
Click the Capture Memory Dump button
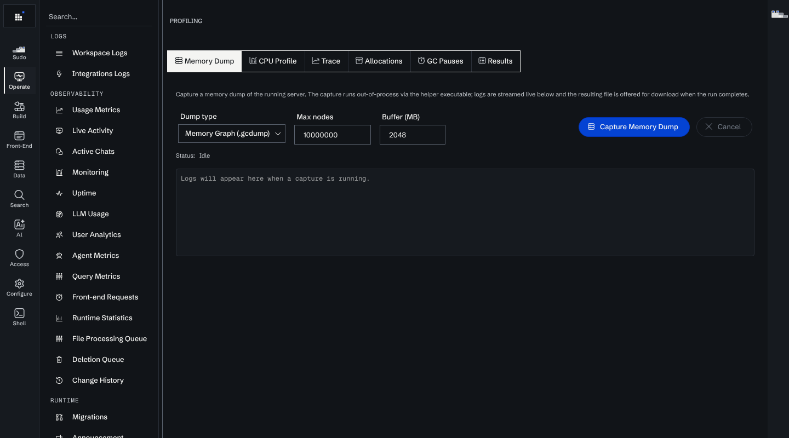click(x=634, y=127)
